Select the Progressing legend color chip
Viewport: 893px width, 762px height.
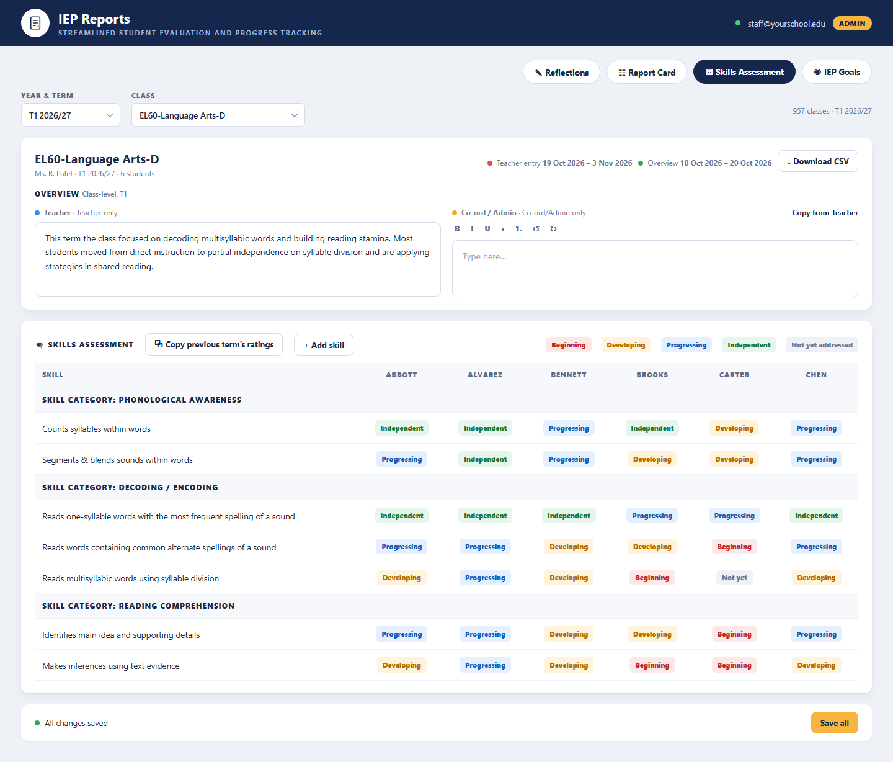[686, 345]
